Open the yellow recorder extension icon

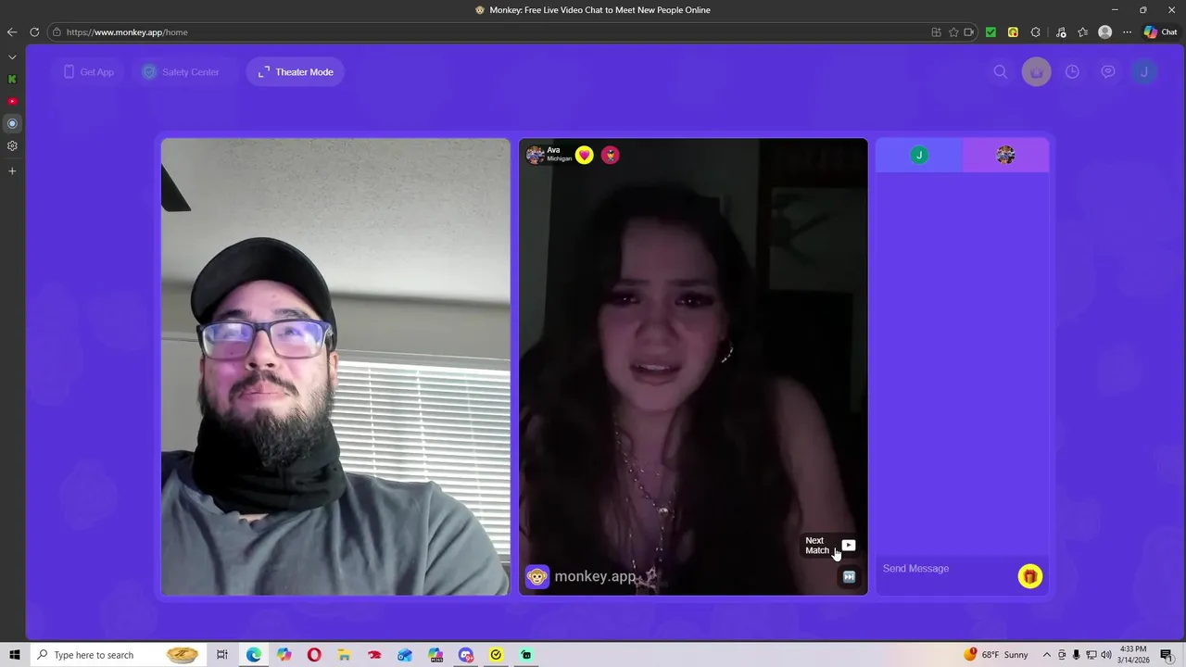[1013, 32]
